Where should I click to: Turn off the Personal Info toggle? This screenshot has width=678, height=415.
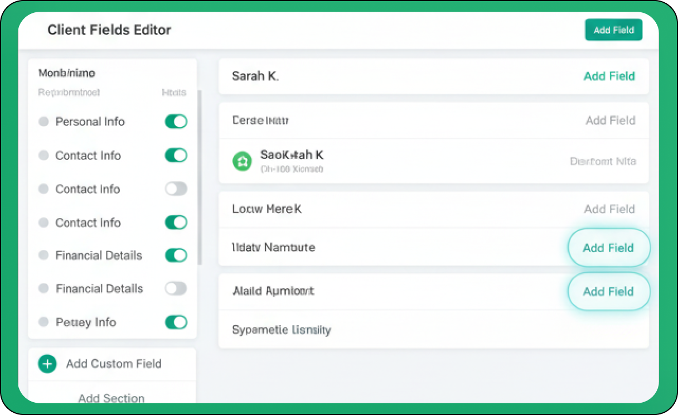[x=176, y=122]
